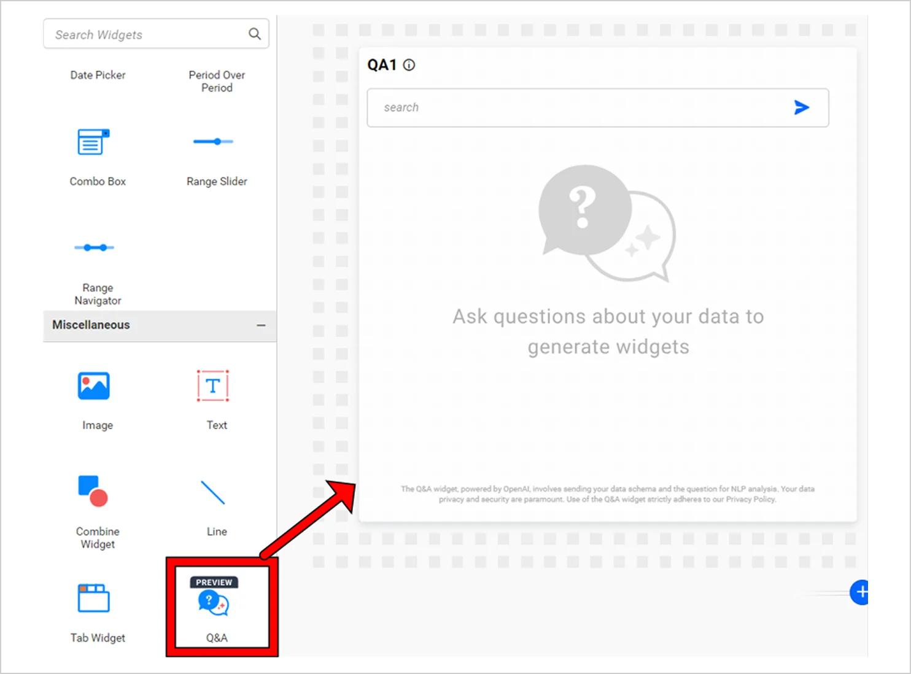Select the Date Picker widget label
The height and width of the screenshot is (674, 911).
tap(98, 75)
